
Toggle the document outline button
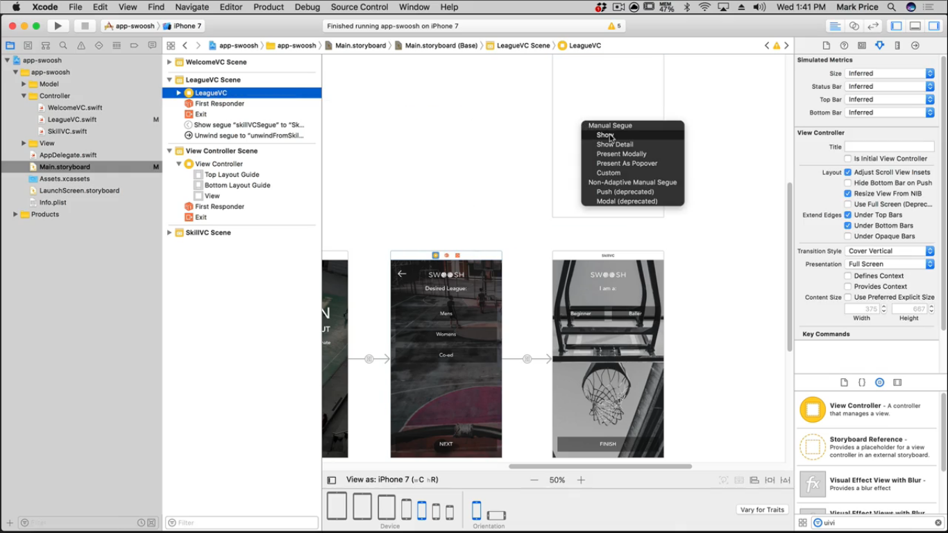[x=332, y=480]
